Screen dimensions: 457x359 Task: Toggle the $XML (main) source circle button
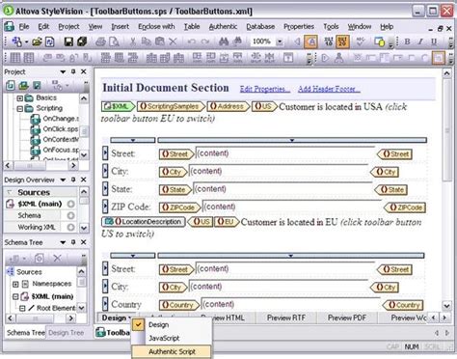(x=70, y=204)
